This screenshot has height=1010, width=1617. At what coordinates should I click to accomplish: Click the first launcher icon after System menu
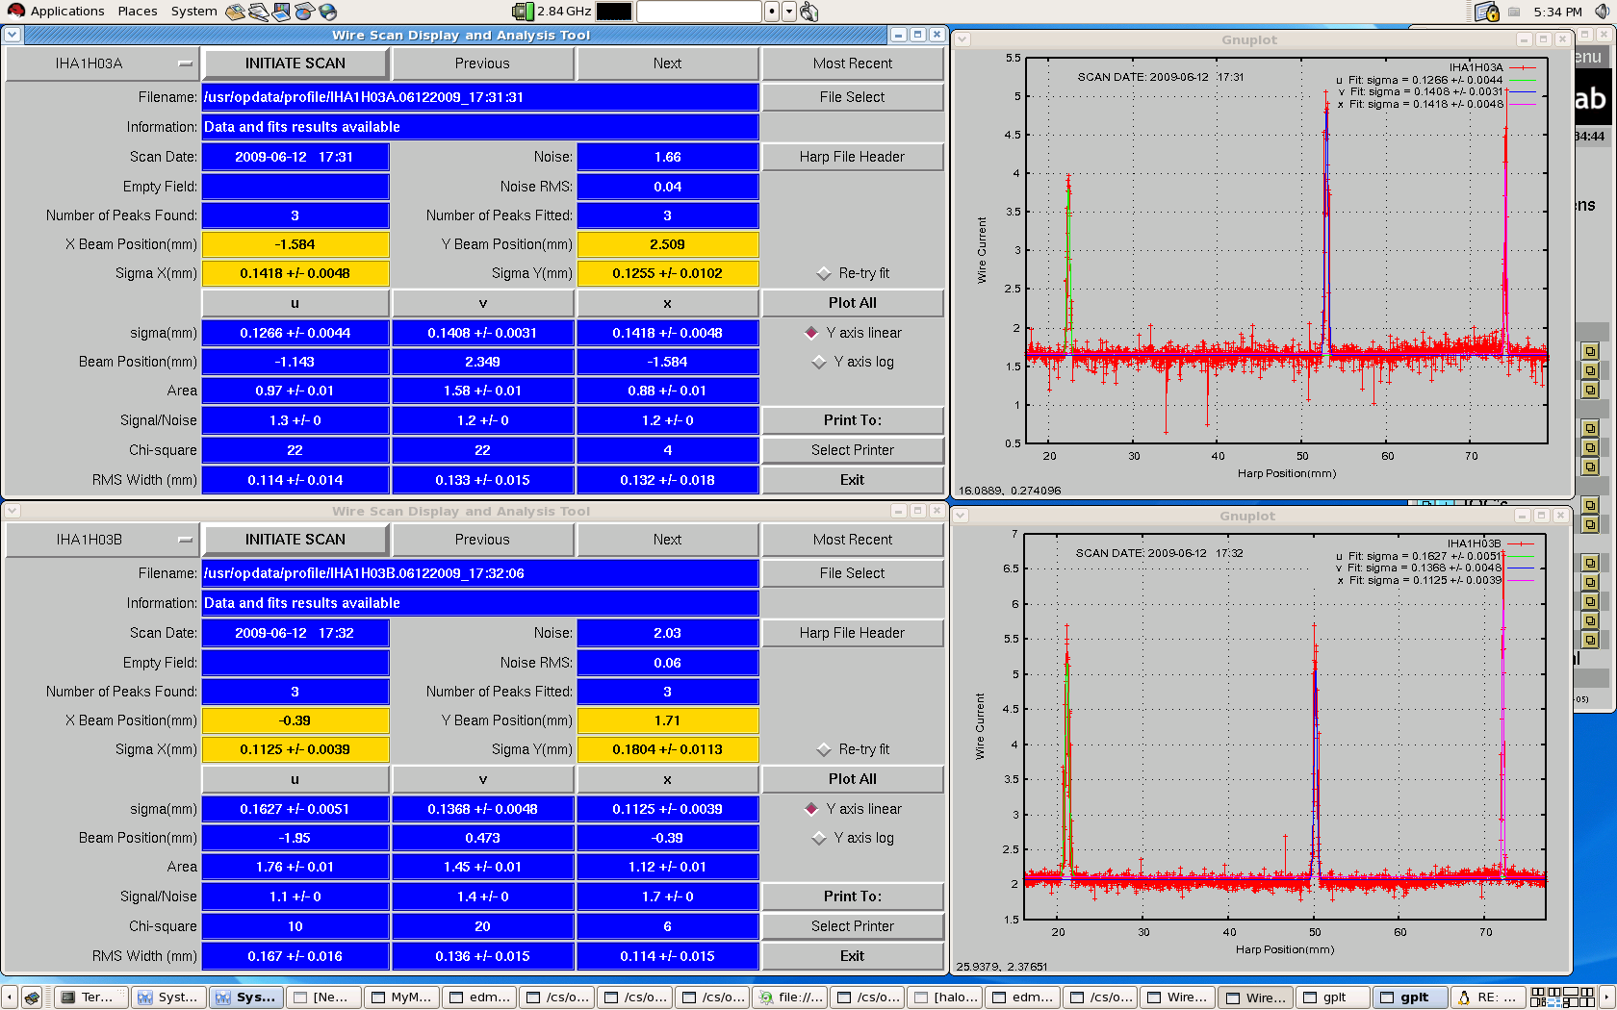(236, 12)
